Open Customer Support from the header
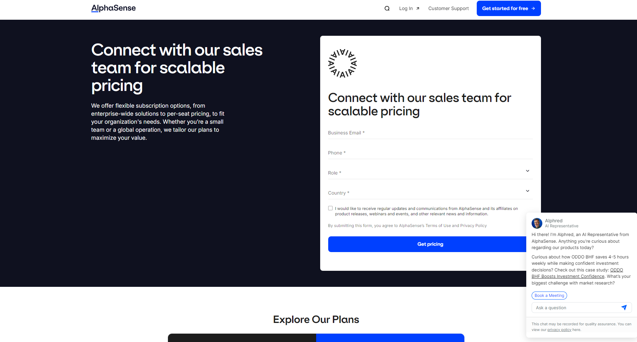 [x=448, y=8]
